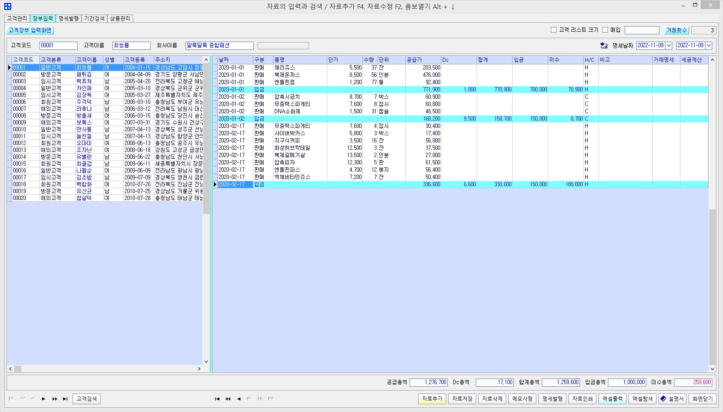
Task: Open the 상품관리 tab
Action: pyautogui.click(x=120, y=18)
